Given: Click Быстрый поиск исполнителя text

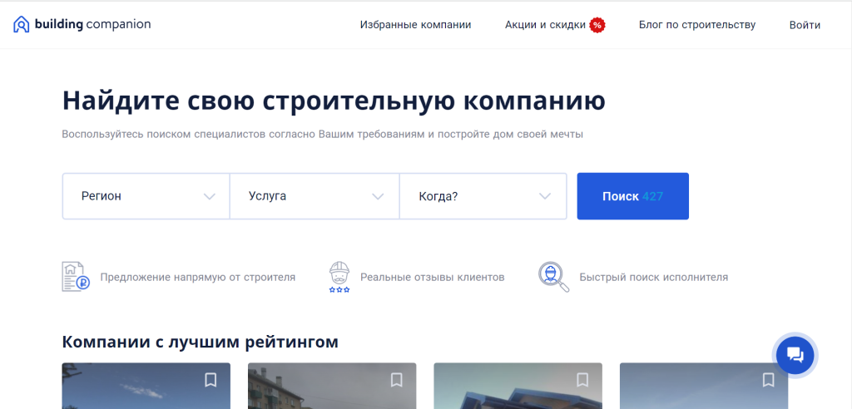Looking at the screenshot, I should pos(654,278).
